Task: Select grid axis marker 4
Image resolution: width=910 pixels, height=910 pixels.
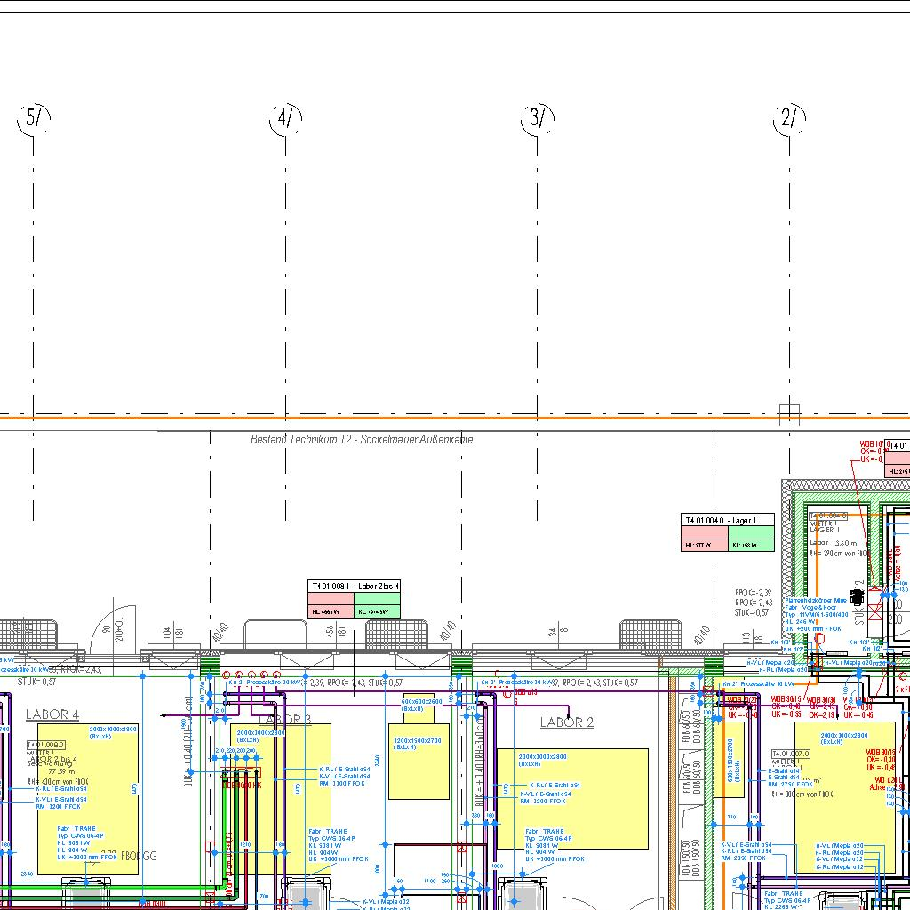Action: click(x=284, y=118)
